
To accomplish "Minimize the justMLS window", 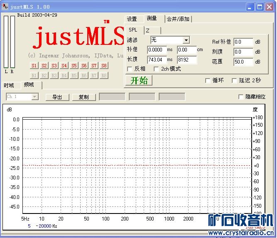I will pyautogui.click(x=250, y=7).
